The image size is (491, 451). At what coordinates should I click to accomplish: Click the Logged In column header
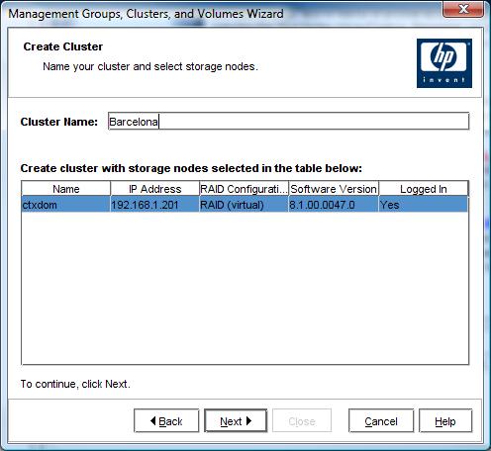click(x=424, y=189)
